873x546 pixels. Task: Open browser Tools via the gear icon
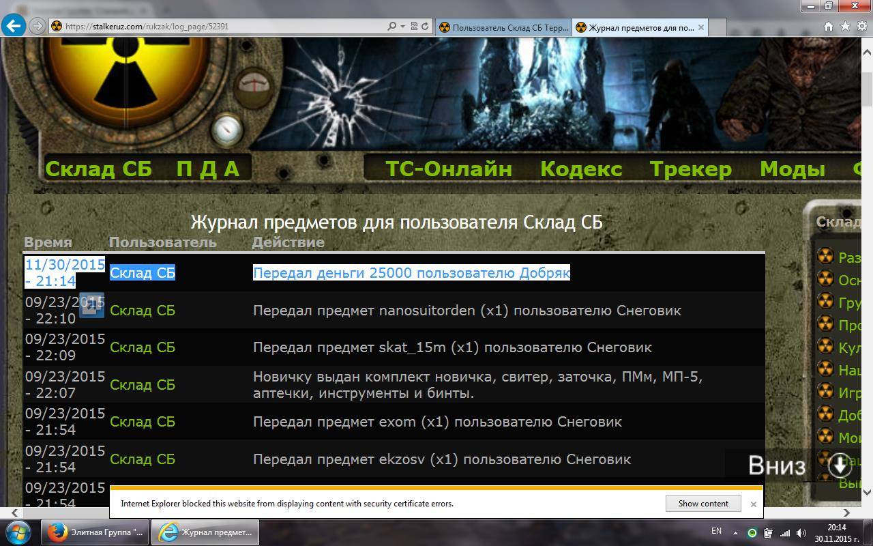[860, 26]
